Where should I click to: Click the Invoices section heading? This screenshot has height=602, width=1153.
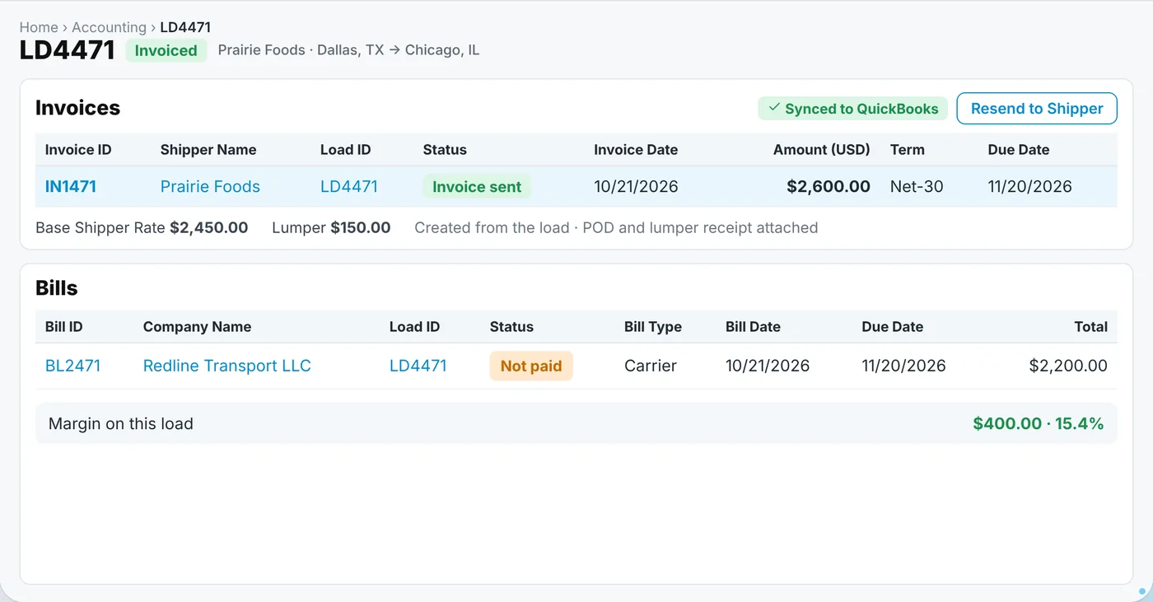tap(78, 108)
